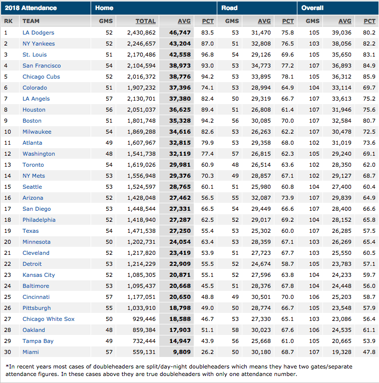Screen dimensions: 379x383
Task: Click the Seattle team link
Action: (x=32, y=187)
